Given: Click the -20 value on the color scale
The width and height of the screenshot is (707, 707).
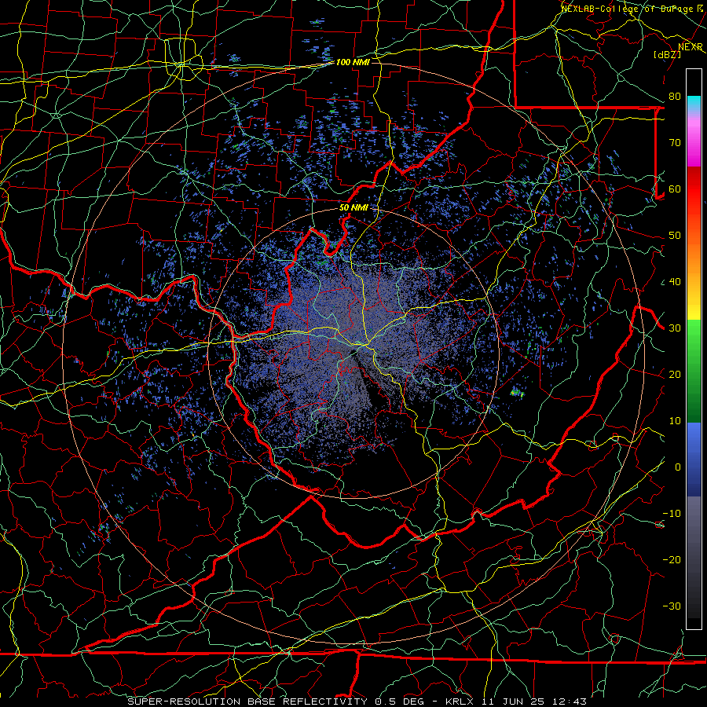Looking at the screenshot, I should click(672, 560).
